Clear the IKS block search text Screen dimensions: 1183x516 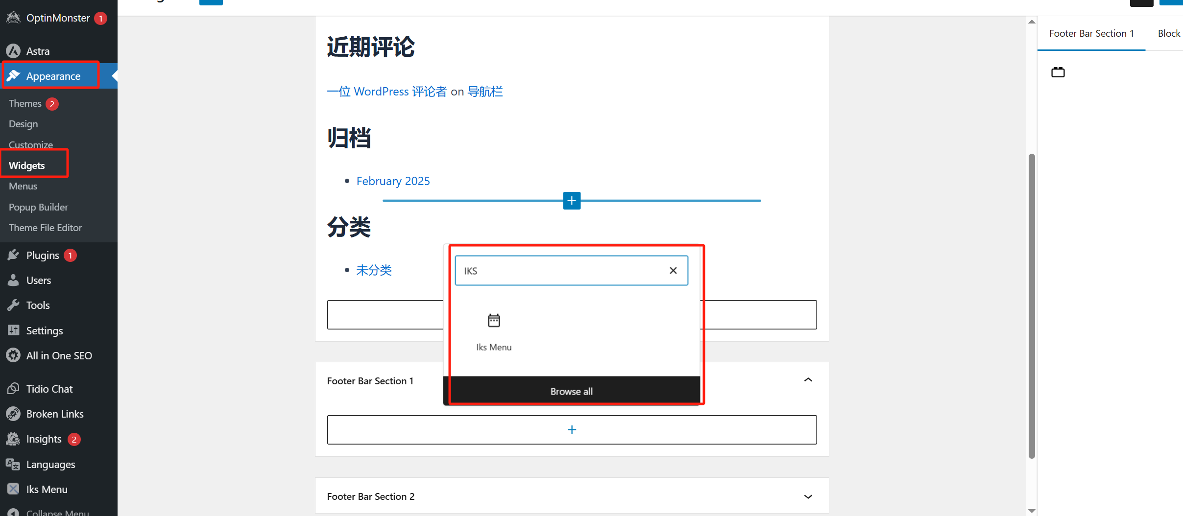pyautogui.click(x=673, y=270)
